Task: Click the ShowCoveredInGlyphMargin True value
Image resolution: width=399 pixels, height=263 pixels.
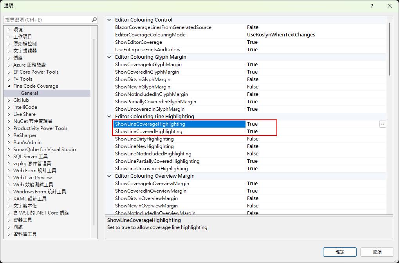Action: 253,72
